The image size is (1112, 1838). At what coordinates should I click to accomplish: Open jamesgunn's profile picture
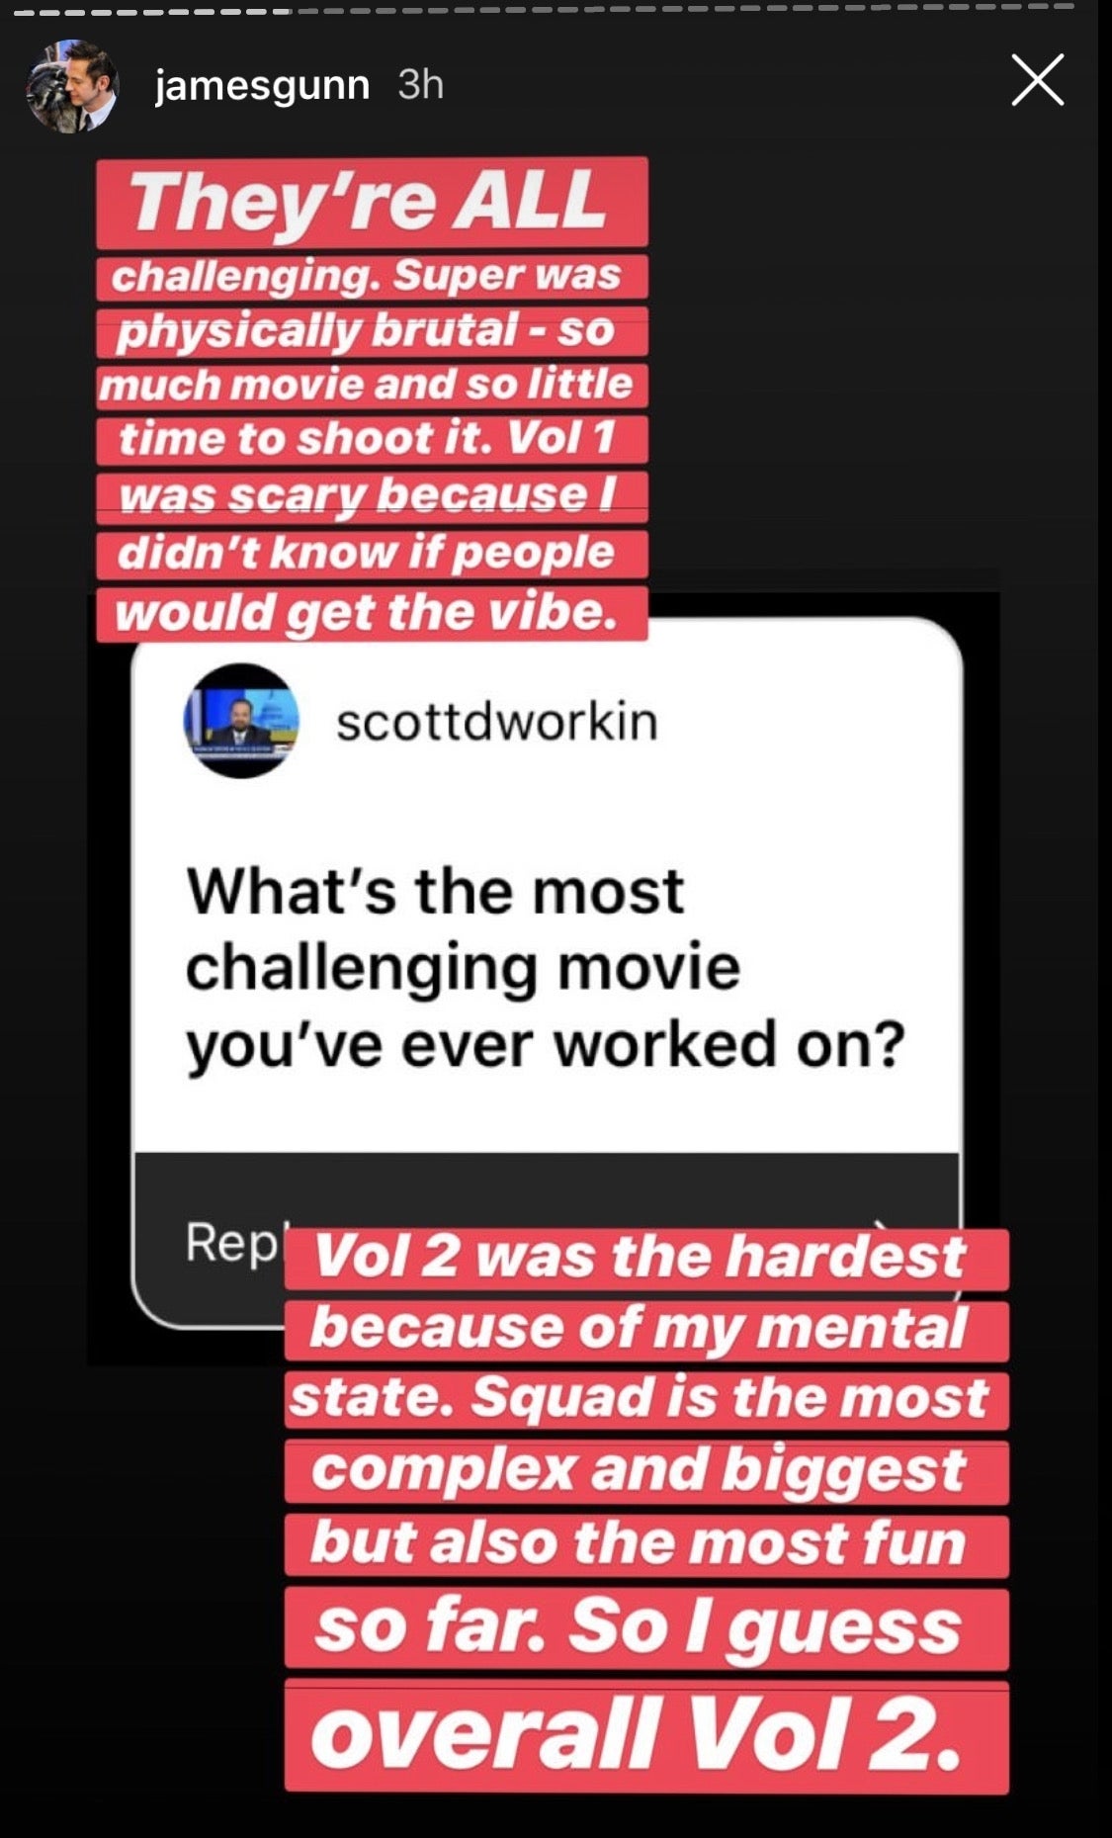(x=71, y=86)
